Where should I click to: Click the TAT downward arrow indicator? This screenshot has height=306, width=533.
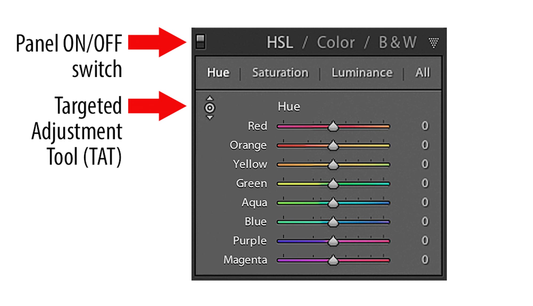[210, 118]
